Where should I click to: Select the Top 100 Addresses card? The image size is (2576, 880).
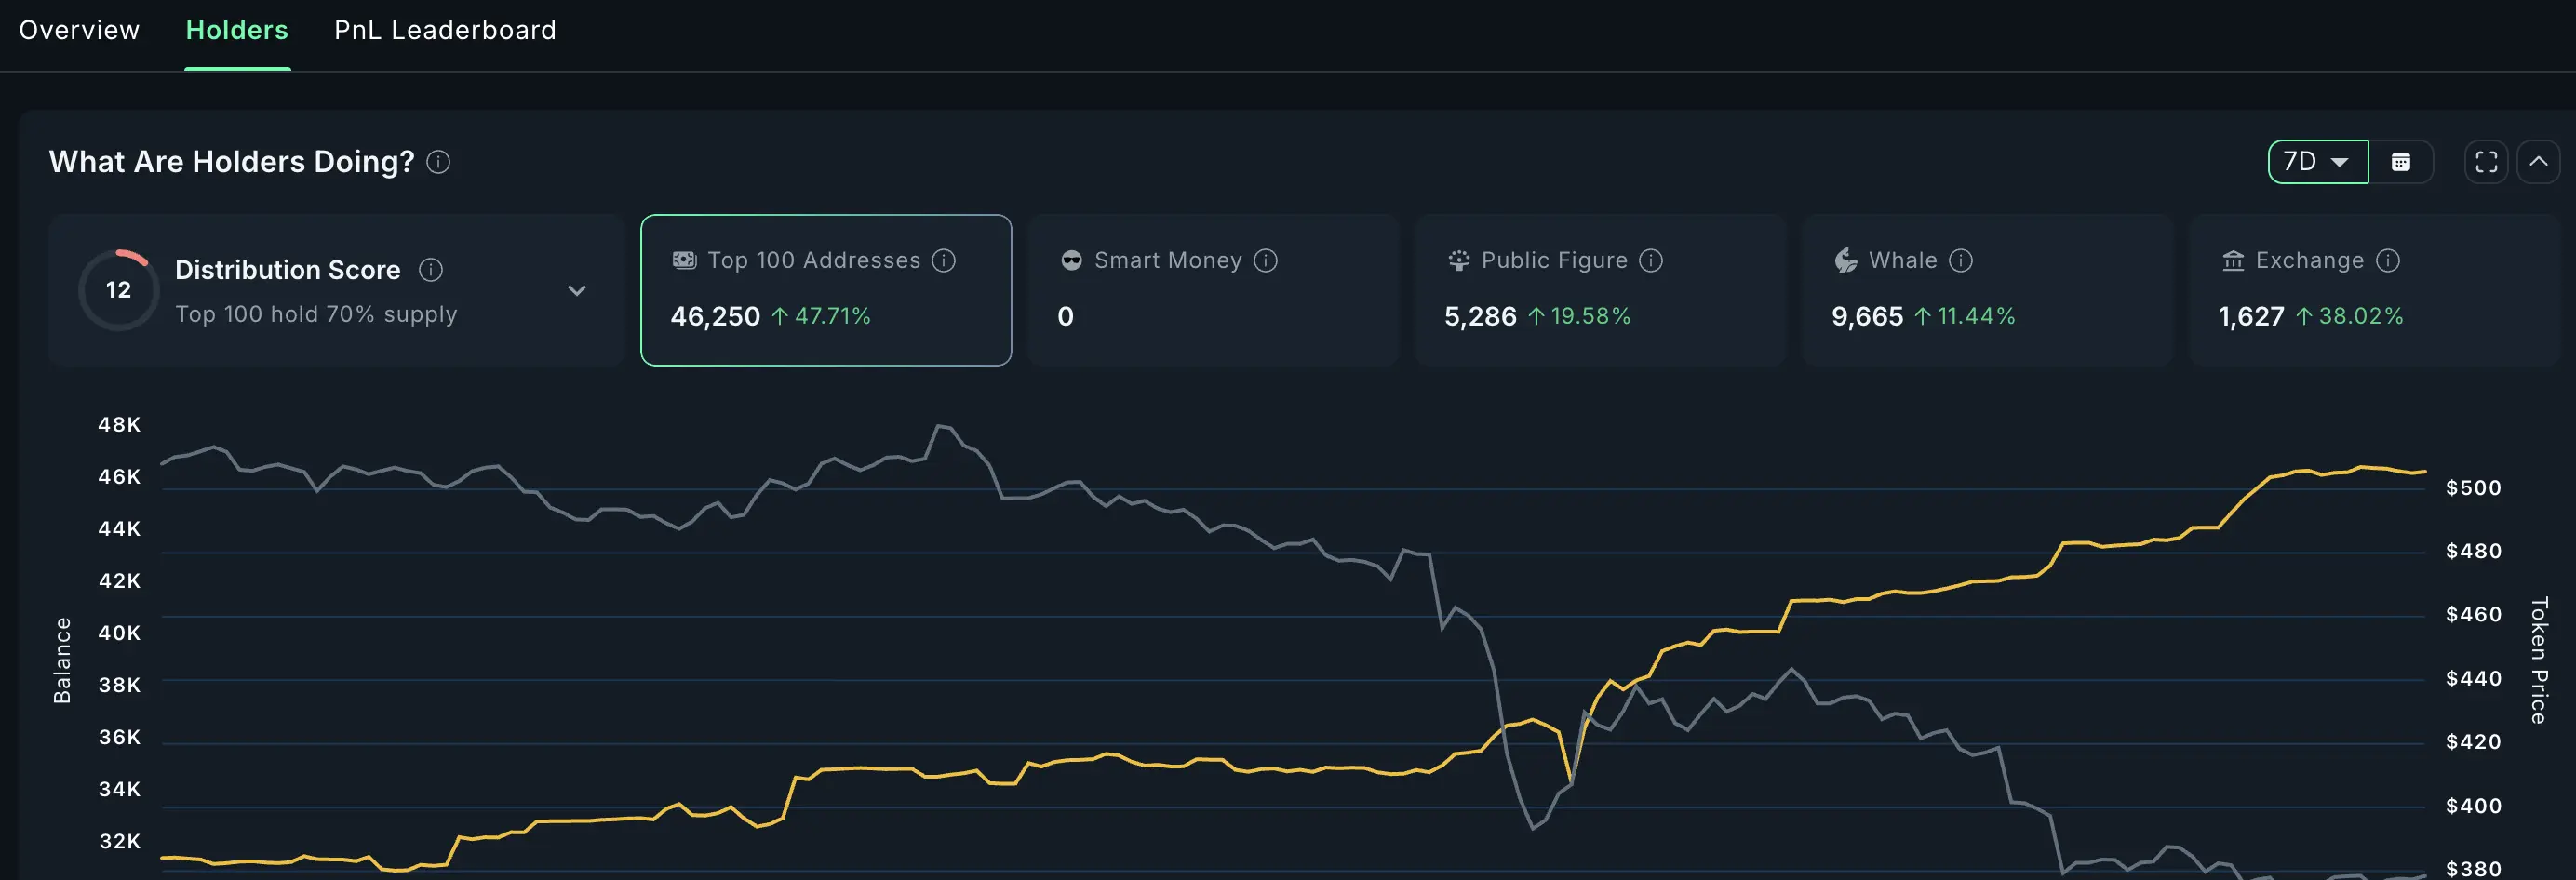coord(826,290)
